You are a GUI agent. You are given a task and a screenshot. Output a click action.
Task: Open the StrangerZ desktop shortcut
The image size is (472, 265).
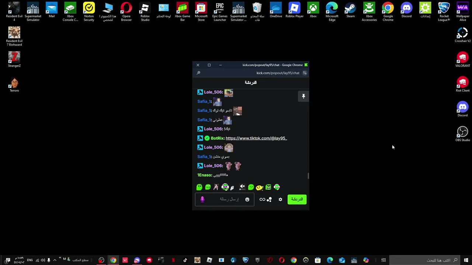point(14,60)
